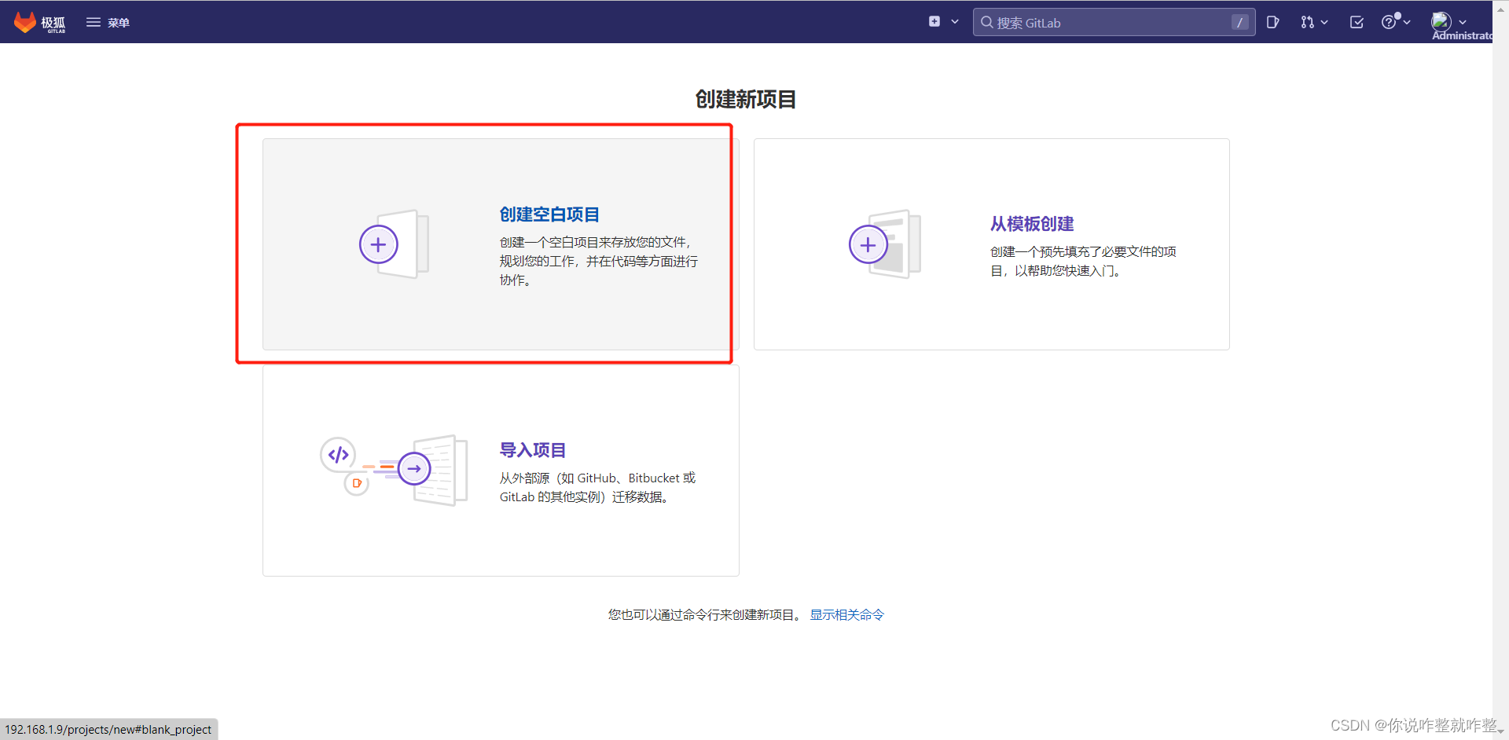Click the import project arrow illustration
This screenshot has height=740, width=1509.
pyautogui.click(x=414, y=468)
